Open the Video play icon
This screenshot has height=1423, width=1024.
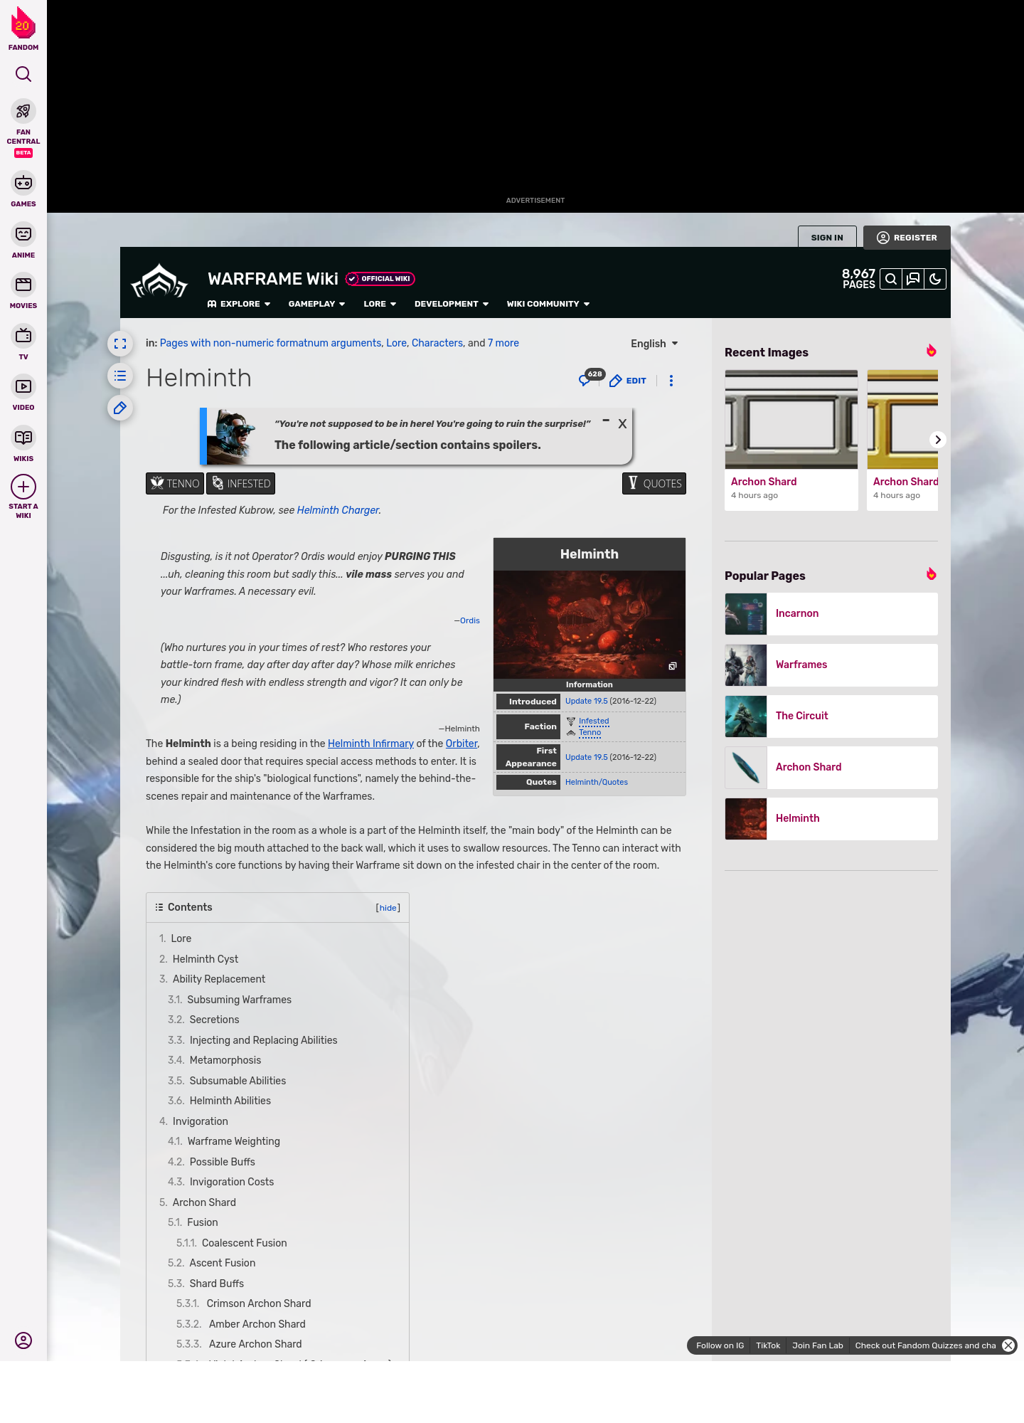(x=23, y=386)
